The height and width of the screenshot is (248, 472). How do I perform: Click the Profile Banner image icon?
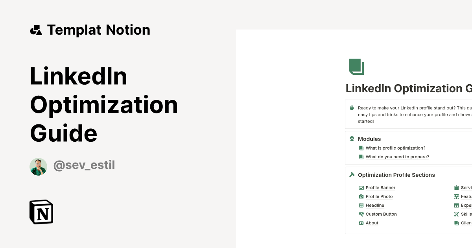pyautogui.click(x=361, y=187)
